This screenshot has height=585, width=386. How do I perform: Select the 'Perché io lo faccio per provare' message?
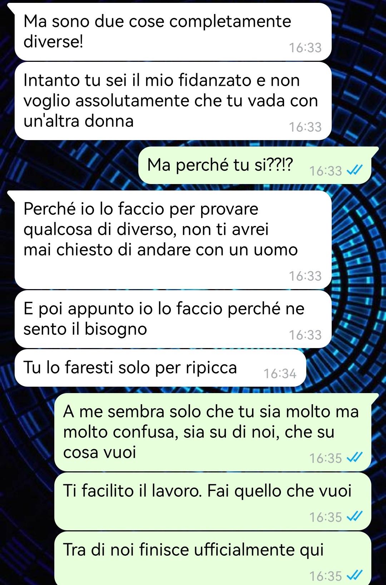pos(173,240)
